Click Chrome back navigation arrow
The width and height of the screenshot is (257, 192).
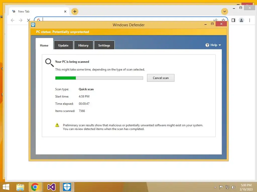click(13, 20)
